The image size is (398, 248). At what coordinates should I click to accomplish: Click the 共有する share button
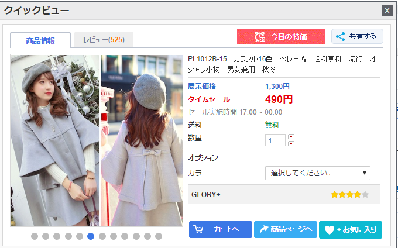357,36
